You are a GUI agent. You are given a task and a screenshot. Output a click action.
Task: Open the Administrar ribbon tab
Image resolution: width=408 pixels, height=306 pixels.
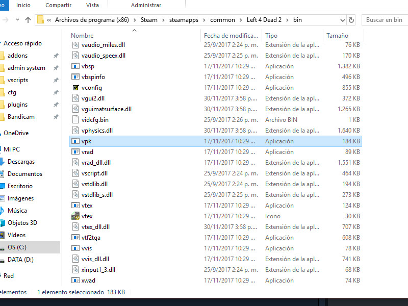tap(146, 5)
